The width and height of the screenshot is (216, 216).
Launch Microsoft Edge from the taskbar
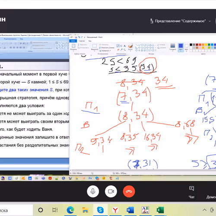[70, 210]
